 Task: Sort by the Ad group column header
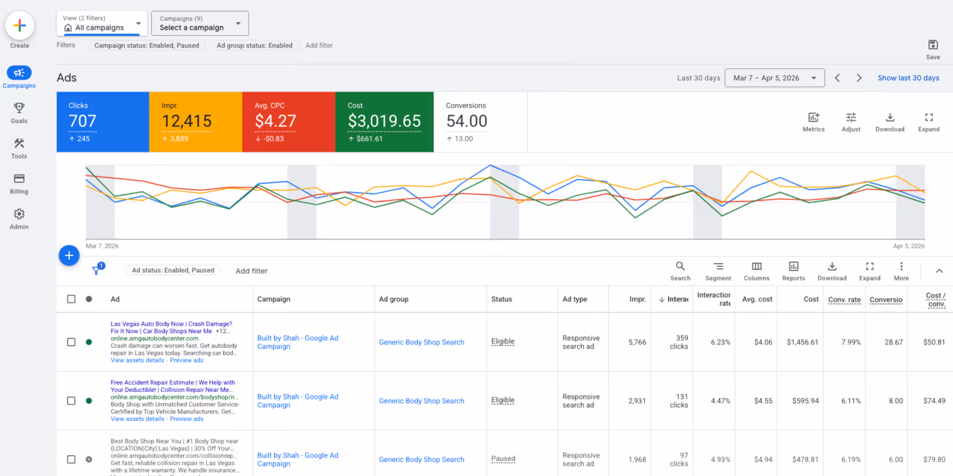coord(394,299)
